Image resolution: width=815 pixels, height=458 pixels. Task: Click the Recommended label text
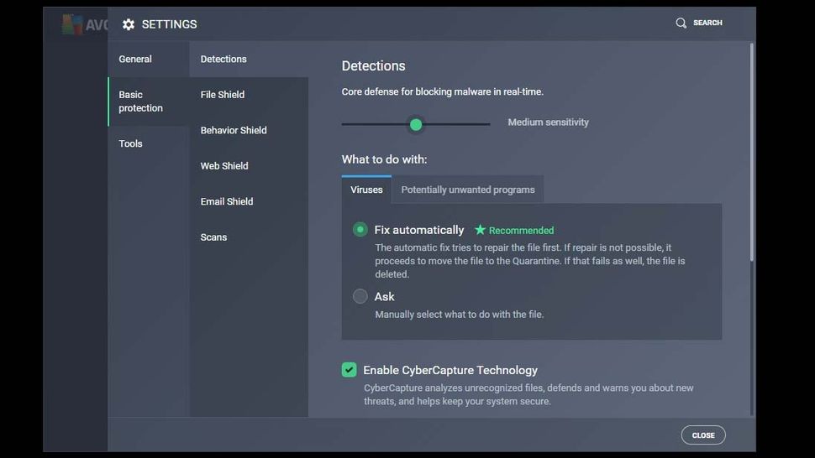coord(521,231)
